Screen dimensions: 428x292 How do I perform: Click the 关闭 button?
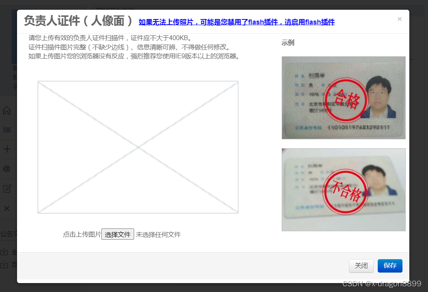[361, 266]
